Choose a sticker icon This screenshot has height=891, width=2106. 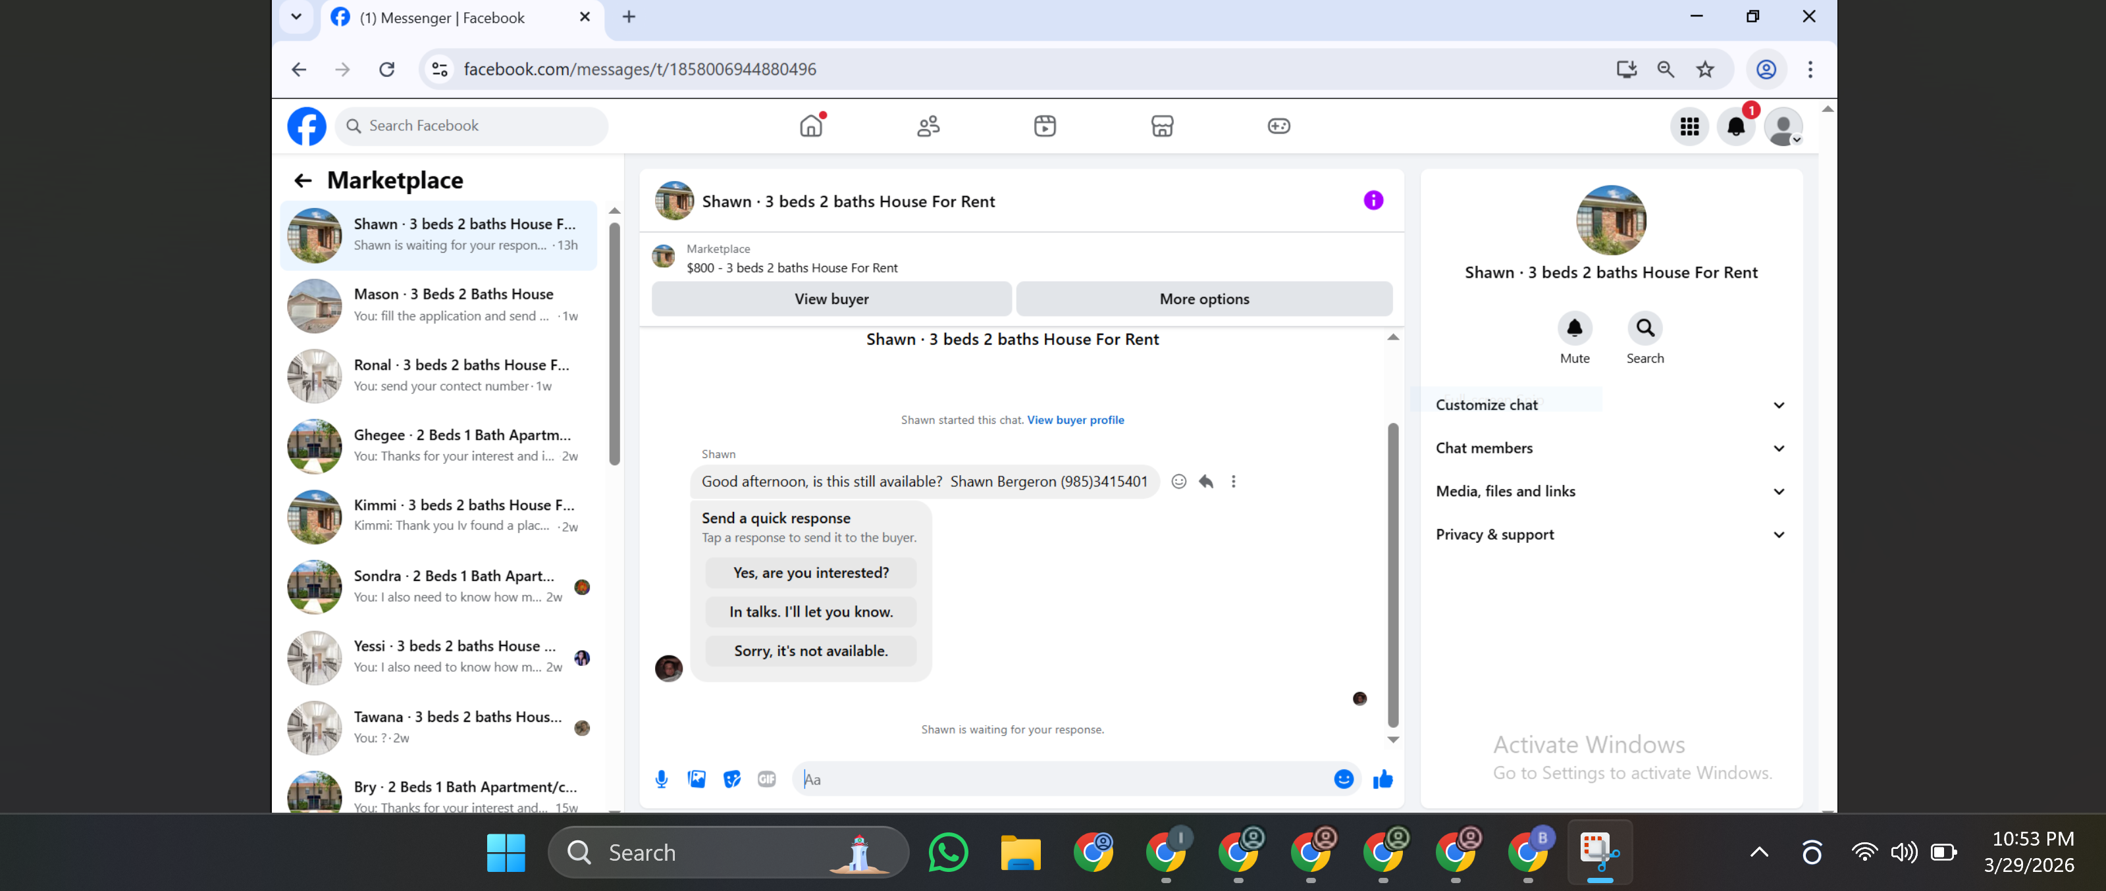pos(731,779)
